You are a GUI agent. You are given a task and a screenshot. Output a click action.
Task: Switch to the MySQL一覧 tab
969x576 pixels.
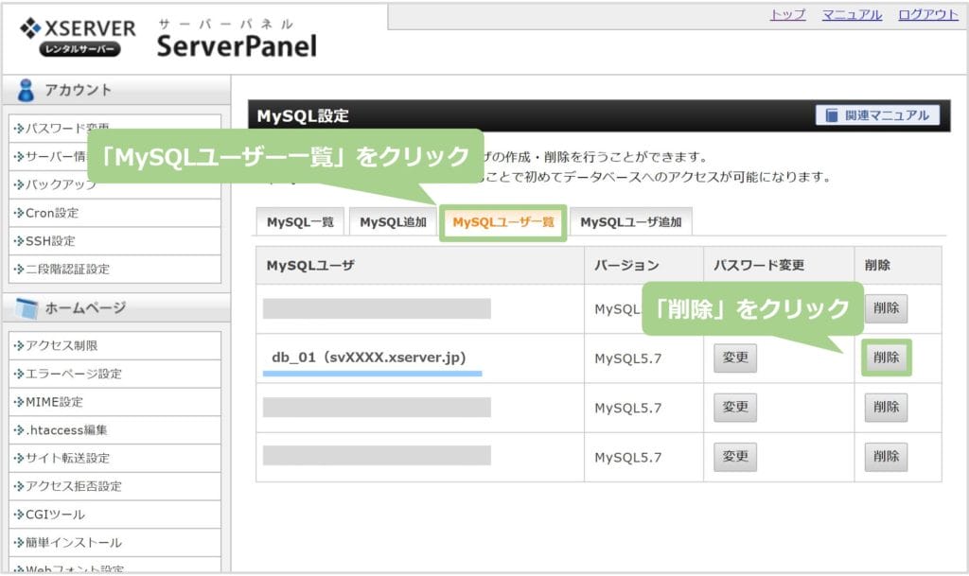pos(300,222)
